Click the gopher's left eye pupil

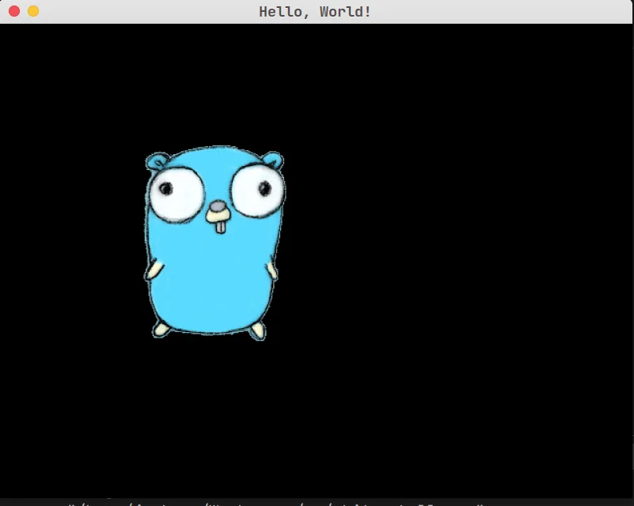point(165,188)
